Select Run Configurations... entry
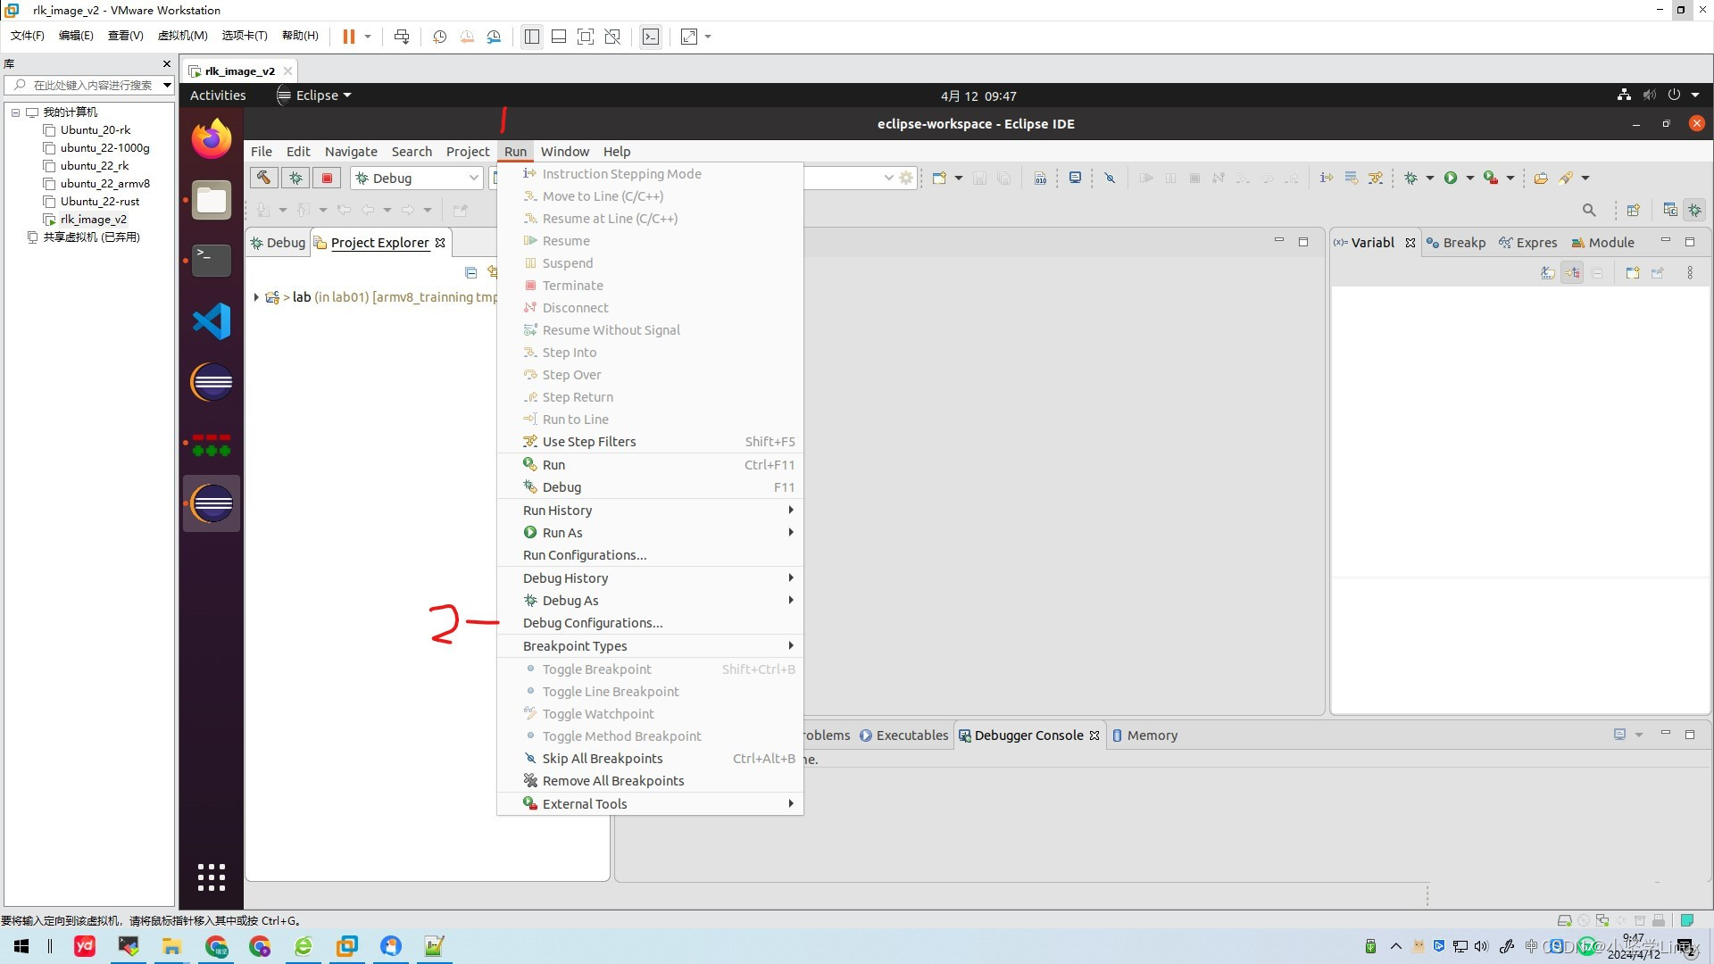 point(585,555)
